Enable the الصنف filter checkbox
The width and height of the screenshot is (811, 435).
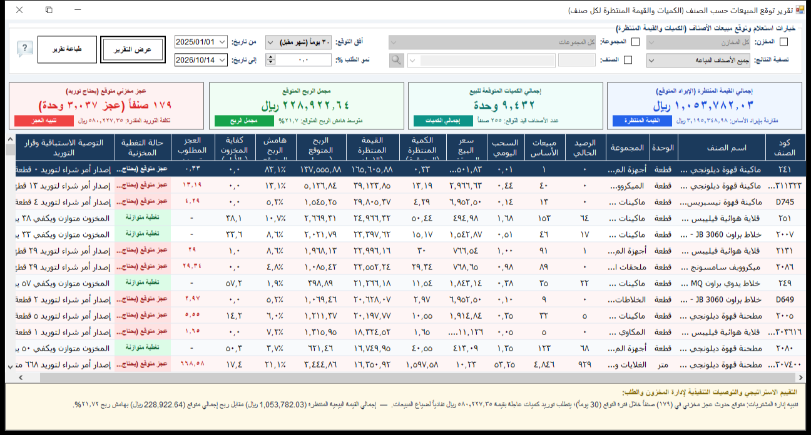tap(628, 60)
